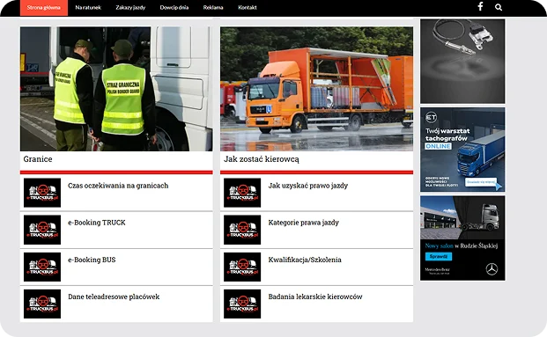Open Dane teleadresowe placówek link

click(114, 297)
